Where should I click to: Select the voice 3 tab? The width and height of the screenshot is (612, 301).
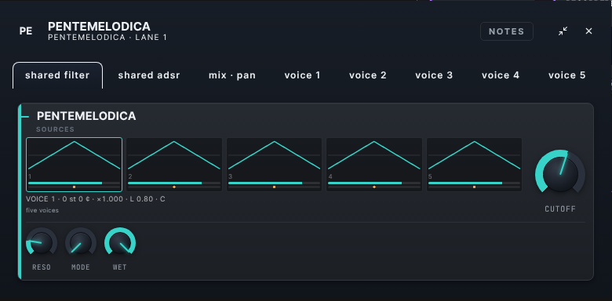(434, 75)
